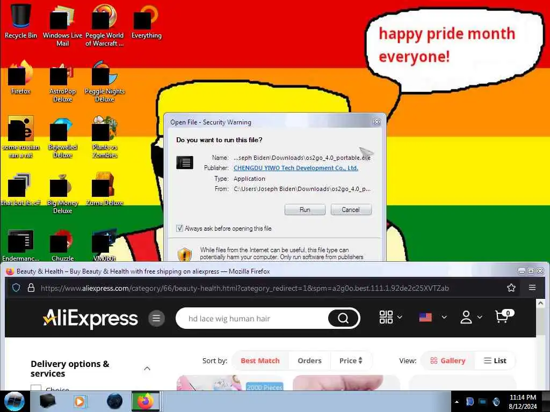Image resolution: width=550 pixels, height=412 pixels.
Task: Click the site security padlock icon
Action: [31, 288]
